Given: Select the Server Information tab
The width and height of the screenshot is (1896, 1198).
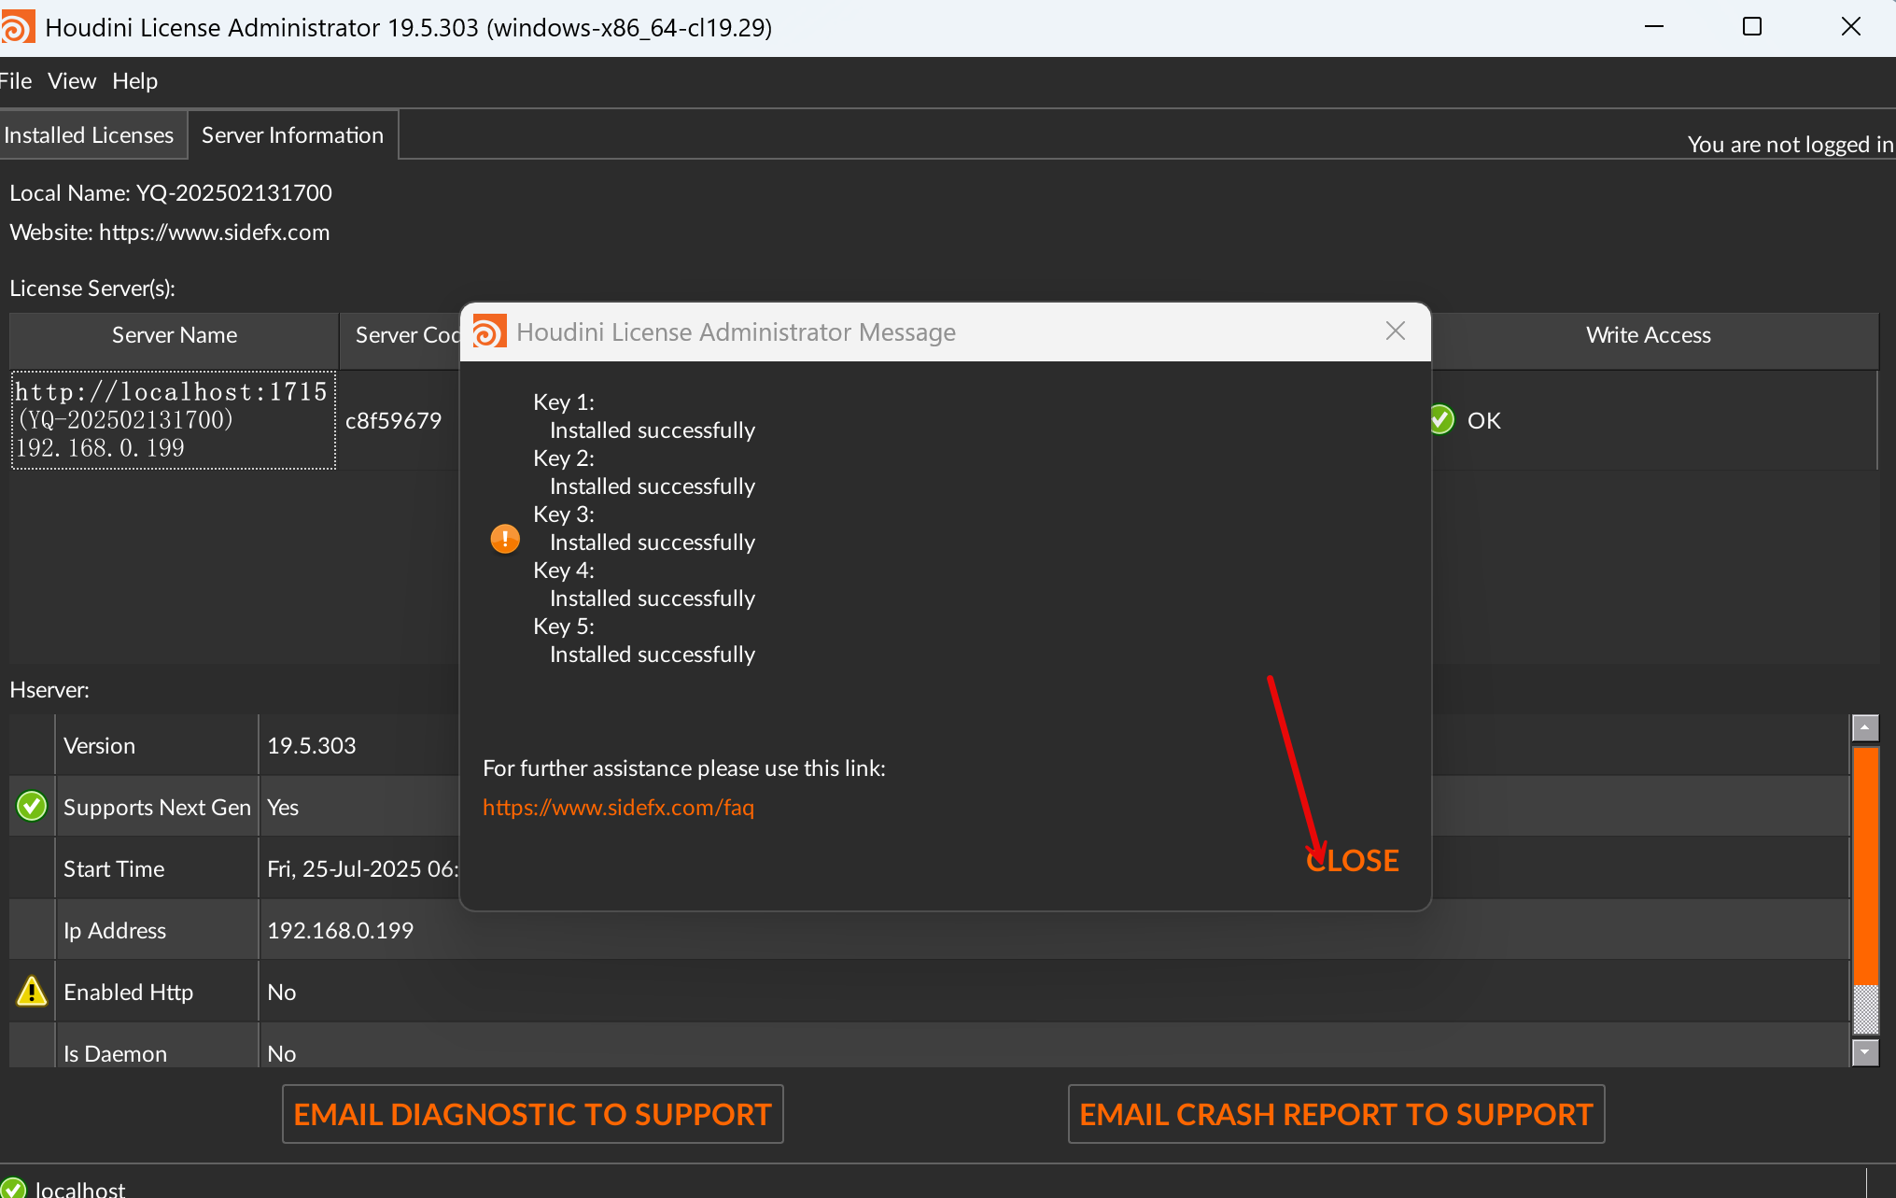Looking at the screenshot, I should 292,135.
